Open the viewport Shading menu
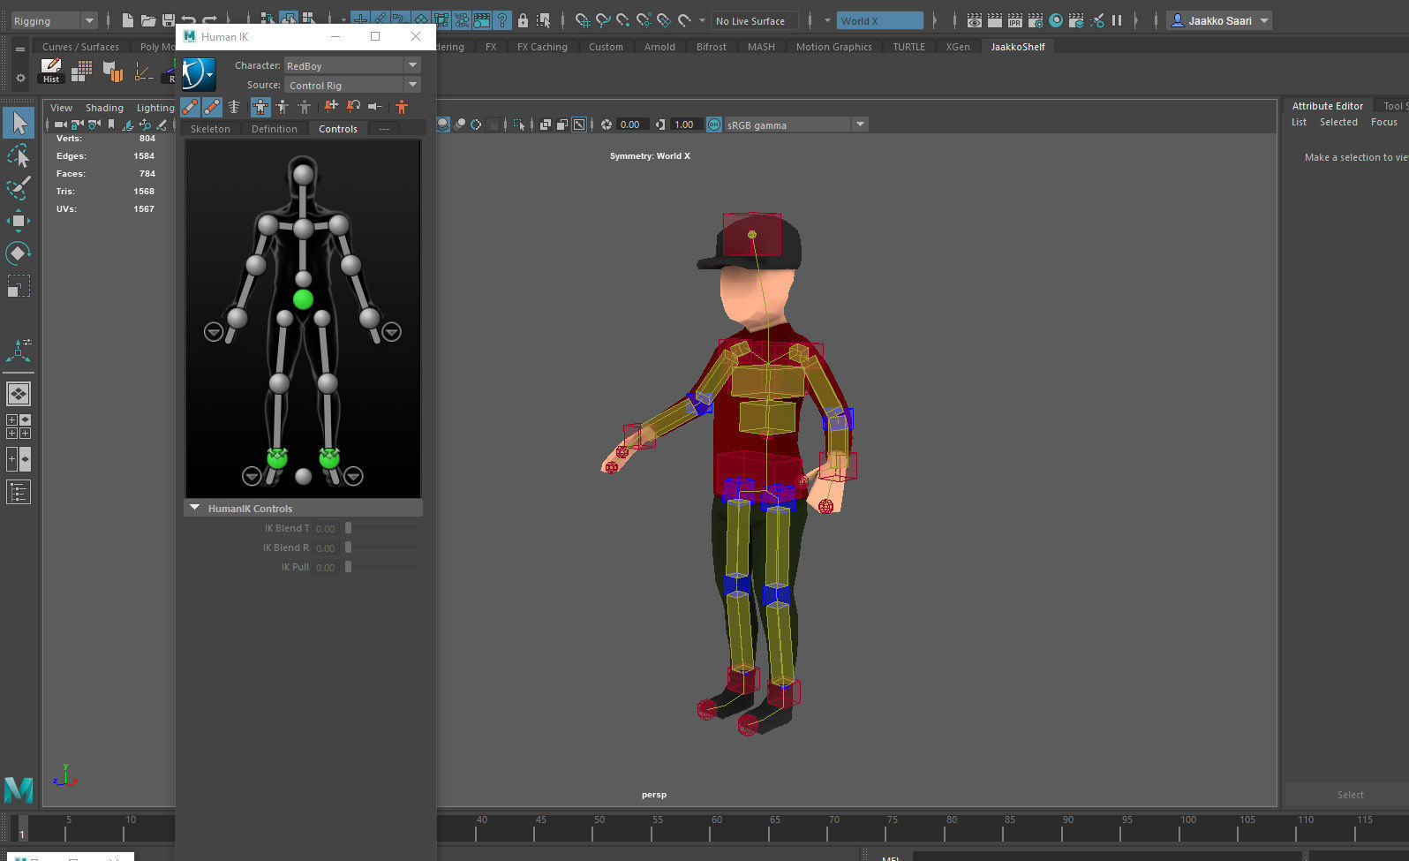Screen dimensions: 1409x861 [x=104, y=108]
